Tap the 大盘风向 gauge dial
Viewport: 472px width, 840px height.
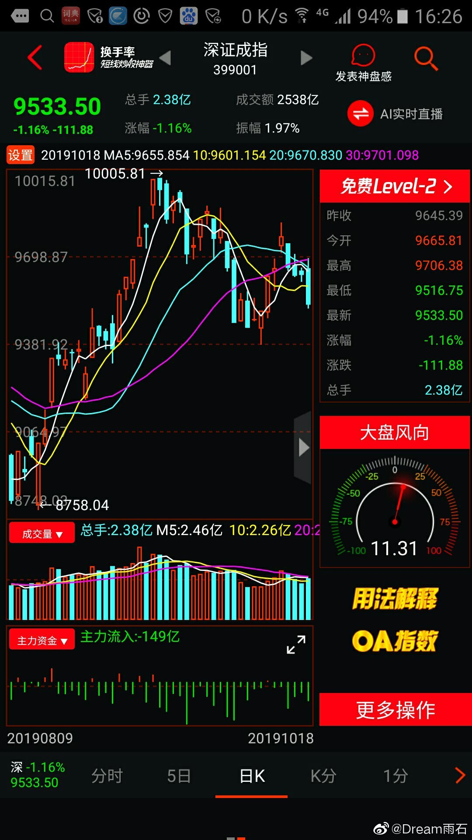click(x=395, y=508)
